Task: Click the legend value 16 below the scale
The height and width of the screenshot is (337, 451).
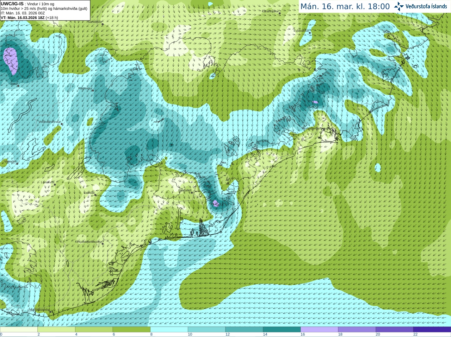Action: (x=303, y=335)
